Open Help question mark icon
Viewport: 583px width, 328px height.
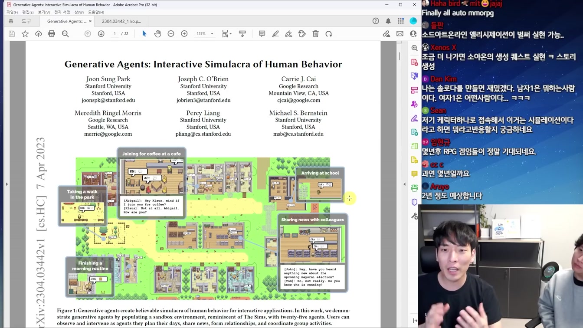[376, 21]
